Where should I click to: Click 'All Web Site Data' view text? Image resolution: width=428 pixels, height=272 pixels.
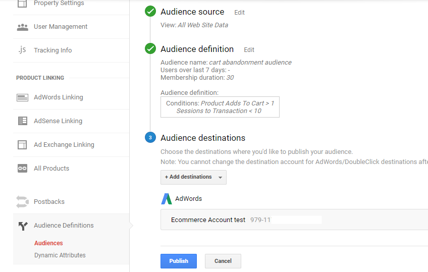(203, 25)
